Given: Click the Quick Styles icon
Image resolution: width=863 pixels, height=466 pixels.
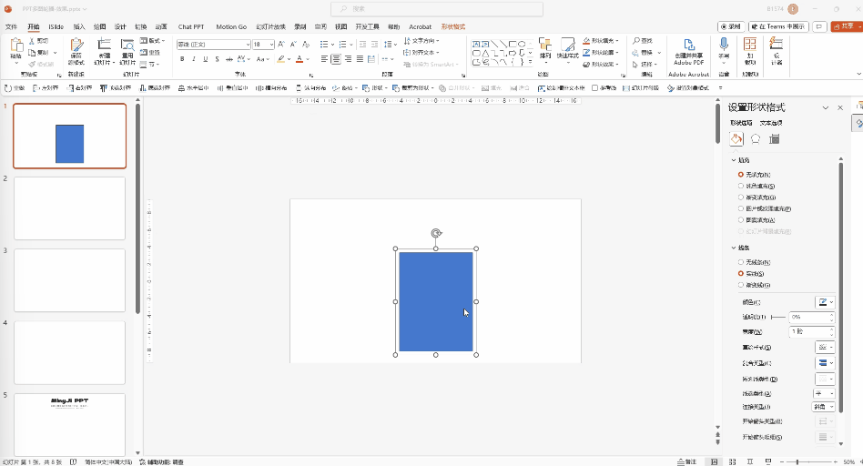Looking at the screenshot, I should pos(567,46).
